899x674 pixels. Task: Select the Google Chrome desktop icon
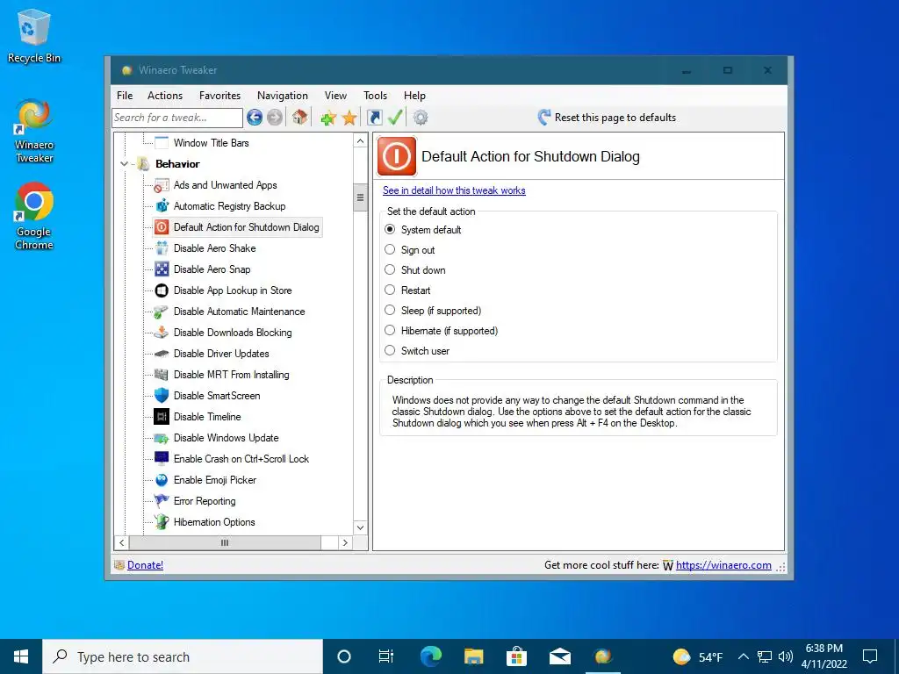(x=34, y=216)
